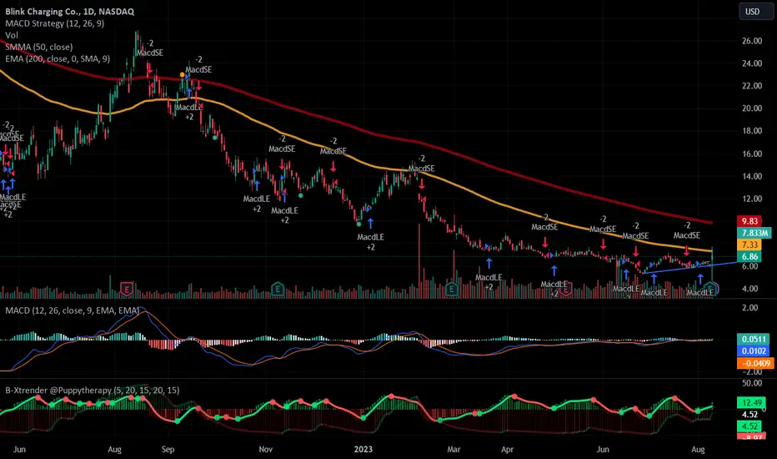Image resolution: width=777 pixels, height=459 pixels.
Task: Click the Sep label on time axis
Action: [x=168, y=450]
